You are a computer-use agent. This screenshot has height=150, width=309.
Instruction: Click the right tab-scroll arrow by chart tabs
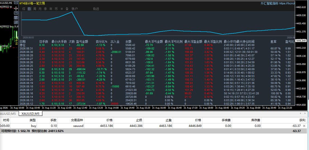tap(305, 113)
